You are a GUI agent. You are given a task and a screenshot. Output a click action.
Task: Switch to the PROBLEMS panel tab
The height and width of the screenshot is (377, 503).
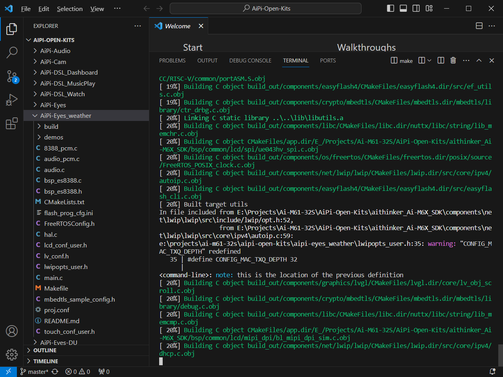[172, 60]
